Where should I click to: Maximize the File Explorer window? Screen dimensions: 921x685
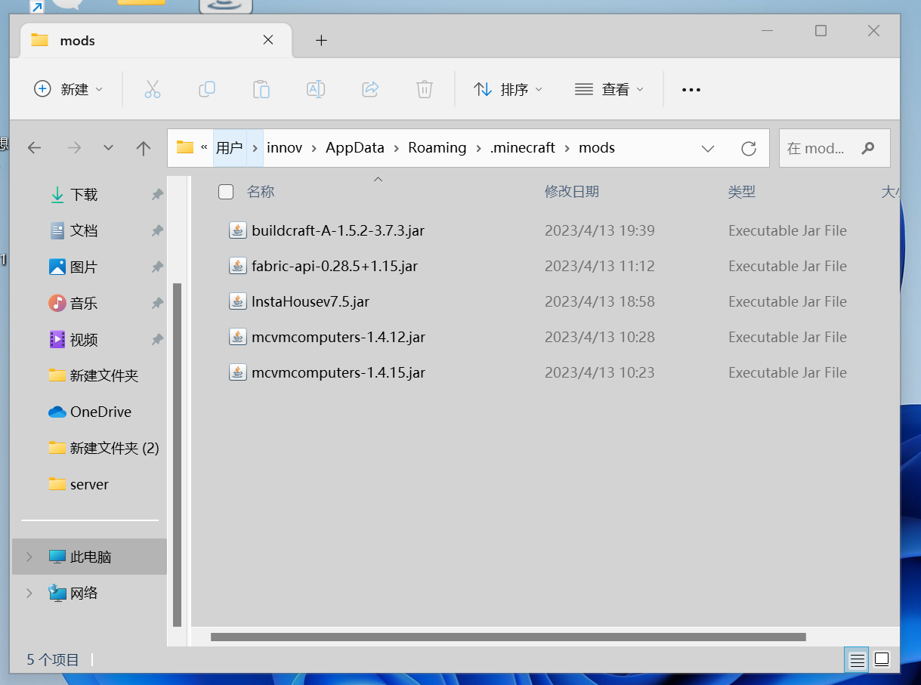pos(821,31)
